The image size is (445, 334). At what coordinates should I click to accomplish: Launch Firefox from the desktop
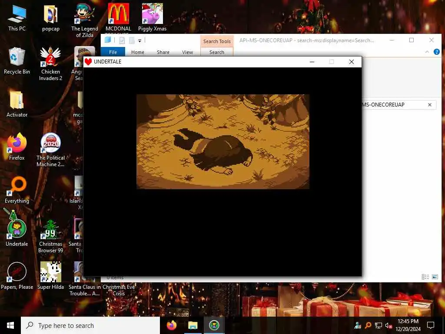coord(17,147)
